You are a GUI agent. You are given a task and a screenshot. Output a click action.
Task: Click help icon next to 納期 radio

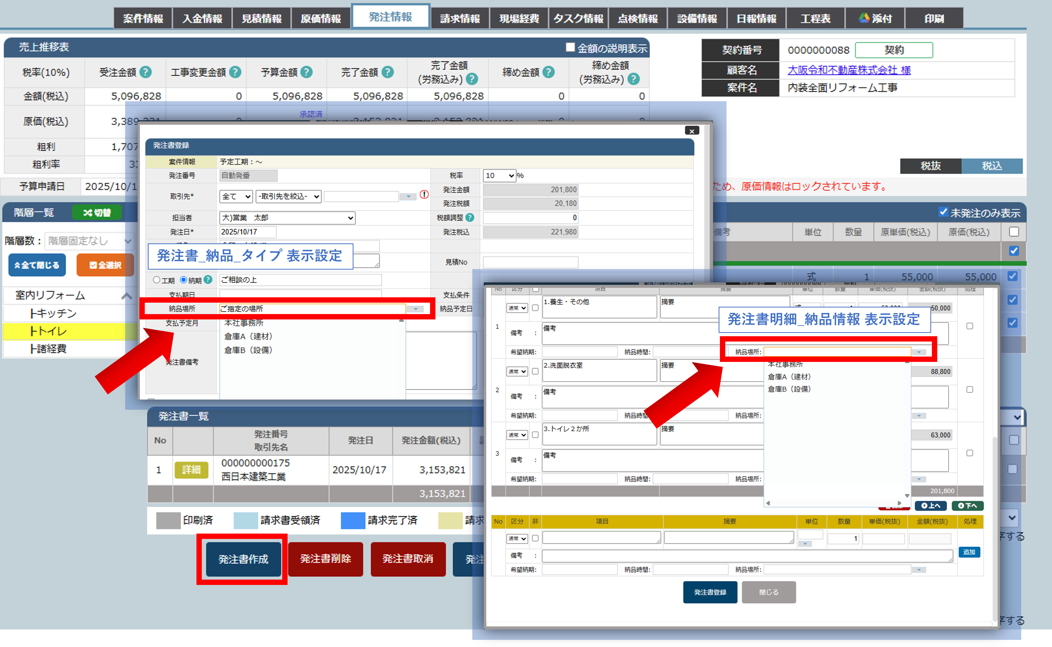pyautogui.click(x=208, y=280)
